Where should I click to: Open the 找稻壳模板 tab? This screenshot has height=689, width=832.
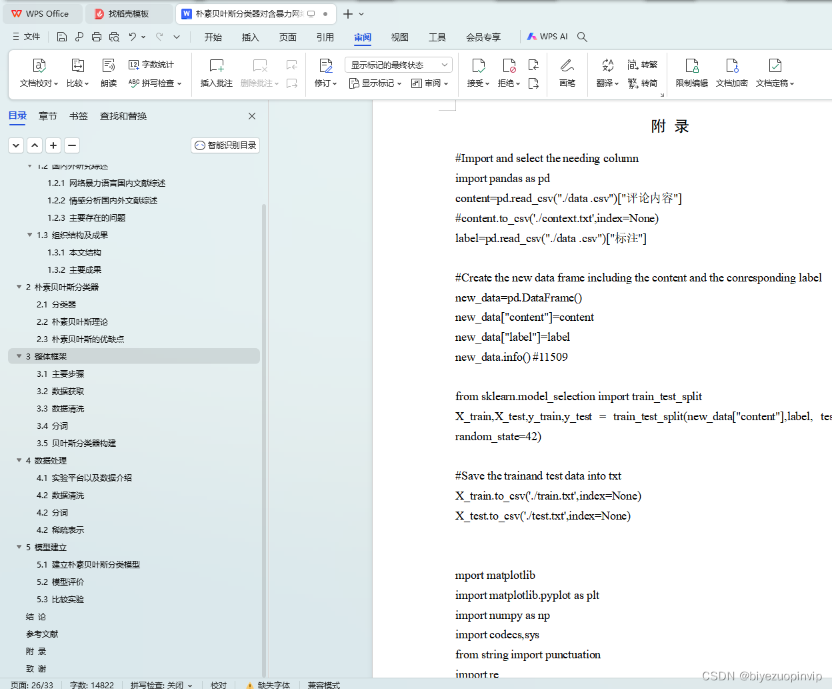130,14
